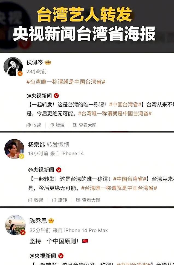Collapse image via 收起 in 杨宗纬's post
The image size is (174, 265).
[x=36, y=200]
